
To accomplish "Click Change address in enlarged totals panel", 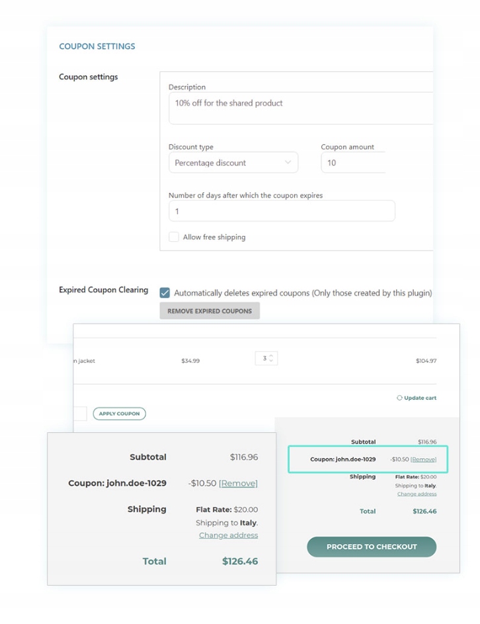I will tap(228, 535).
